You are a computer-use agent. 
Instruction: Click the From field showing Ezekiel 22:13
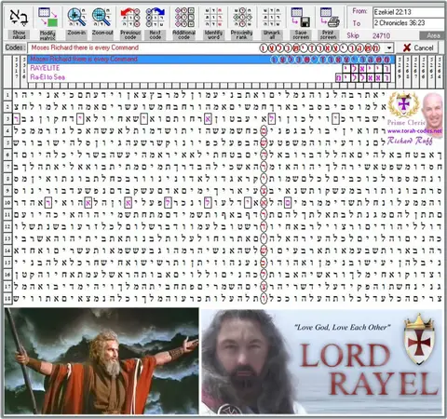(409, 12)
